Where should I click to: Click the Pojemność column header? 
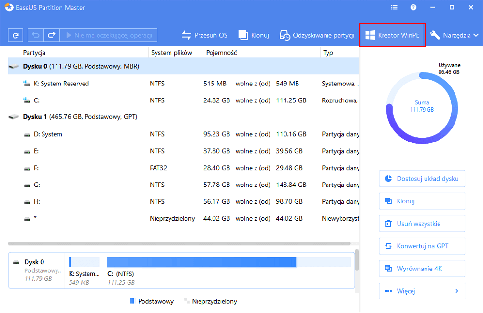222,53
